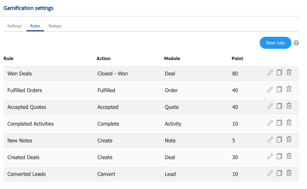The height and width of the screenshot is (189, 307).
Task: Select the Created Deals rule row
Action: click(x=151, y=157)
